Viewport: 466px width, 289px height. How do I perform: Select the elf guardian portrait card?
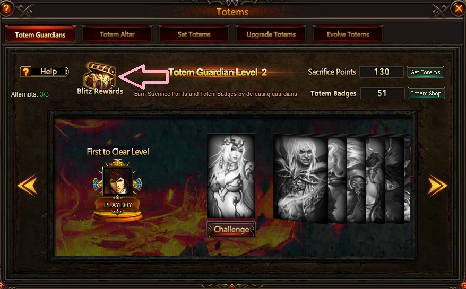coord(231,176)
